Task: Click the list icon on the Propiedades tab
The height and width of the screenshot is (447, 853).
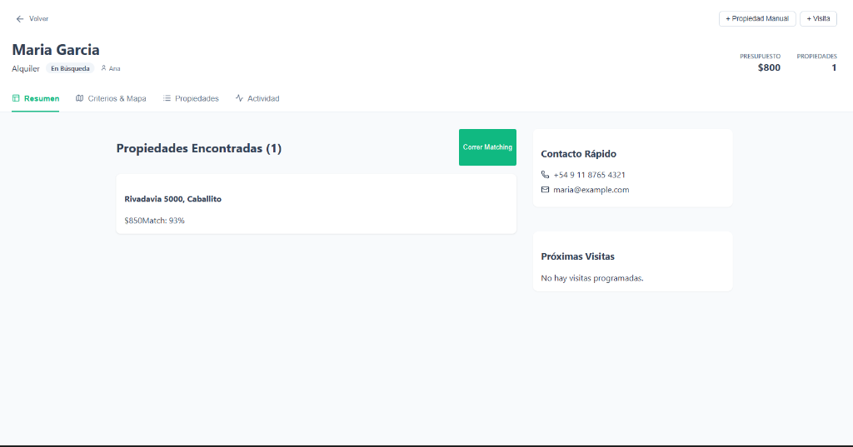Action: (x=167, y=98)
